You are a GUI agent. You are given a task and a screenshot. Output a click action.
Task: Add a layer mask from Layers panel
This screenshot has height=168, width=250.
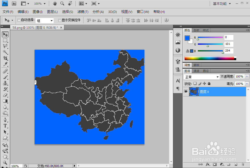(x=215, y=164)
